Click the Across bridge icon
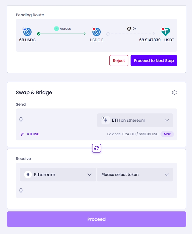192x234 pixels. (56, 29)
